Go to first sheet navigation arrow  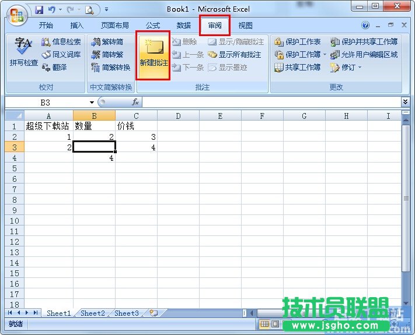pyautogui.click(x=10, y=313)
